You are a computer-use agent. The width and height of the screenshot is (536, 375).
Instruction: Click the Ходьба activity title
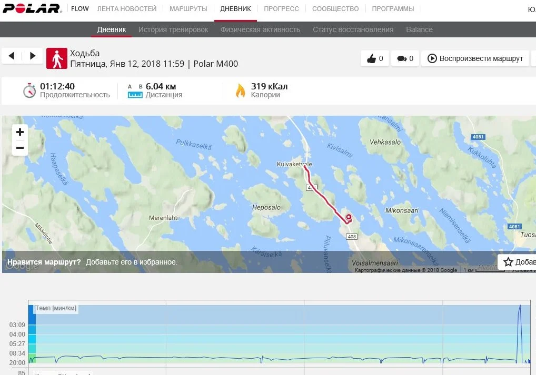pos(85,53)
